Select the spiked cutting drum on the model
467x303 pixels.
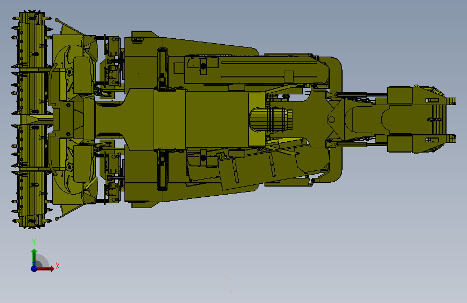click(x=32, y=120)
